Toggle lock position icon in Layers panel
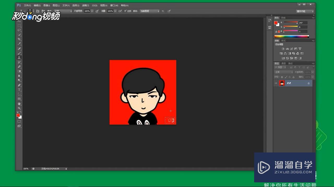The height and width of the screenshot is (187, 334). (x=290, y=77)
